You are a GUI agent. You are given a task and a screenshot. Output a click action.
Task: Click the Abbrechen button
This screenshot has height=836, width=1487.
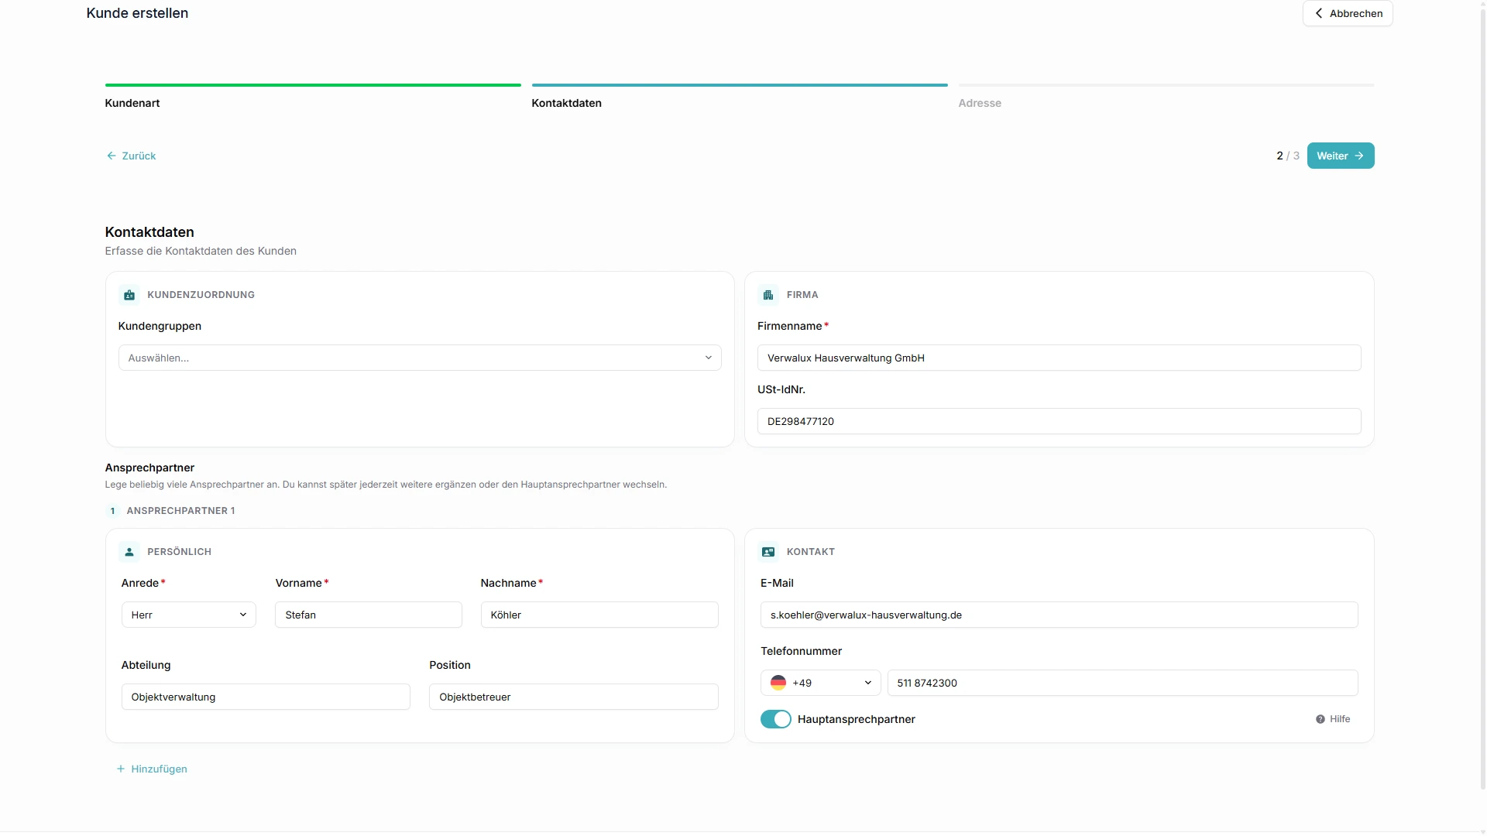(x=1348, y=13)
